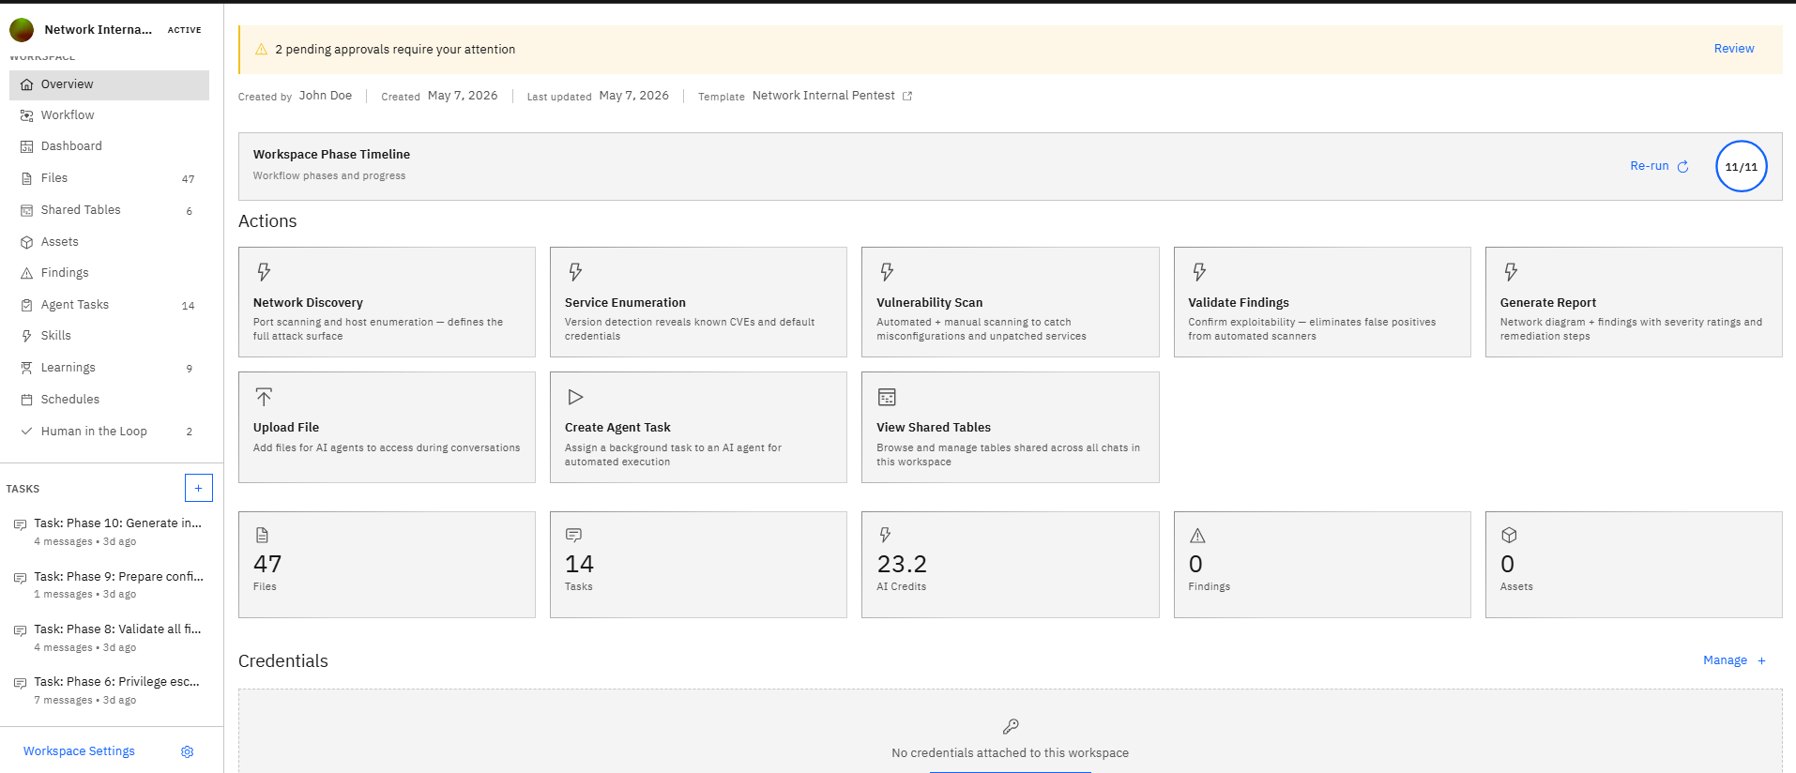This screenshot has height=773, width=1796.
Task: Click the View Shared Tables icon
Action: [887, 398]
